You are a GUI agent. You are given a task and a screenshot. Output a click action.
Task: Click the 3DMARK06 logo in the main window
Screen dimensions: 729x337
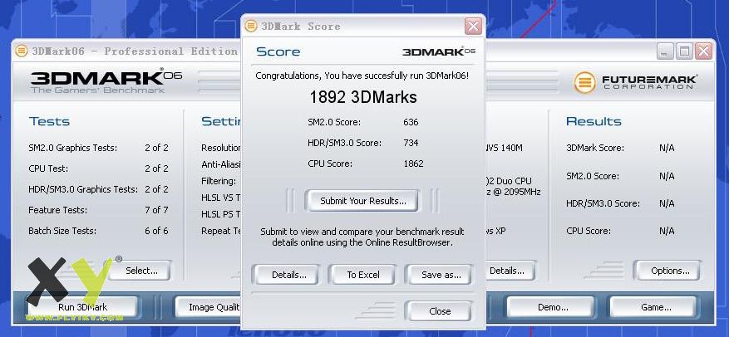[x=106, y=81]
